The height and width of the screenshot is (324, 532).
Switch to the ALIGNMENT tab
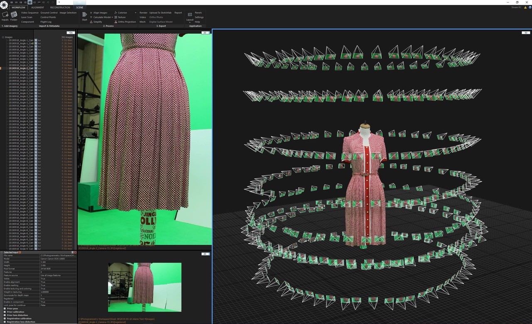pyautogui.click(x=38, y=7)
